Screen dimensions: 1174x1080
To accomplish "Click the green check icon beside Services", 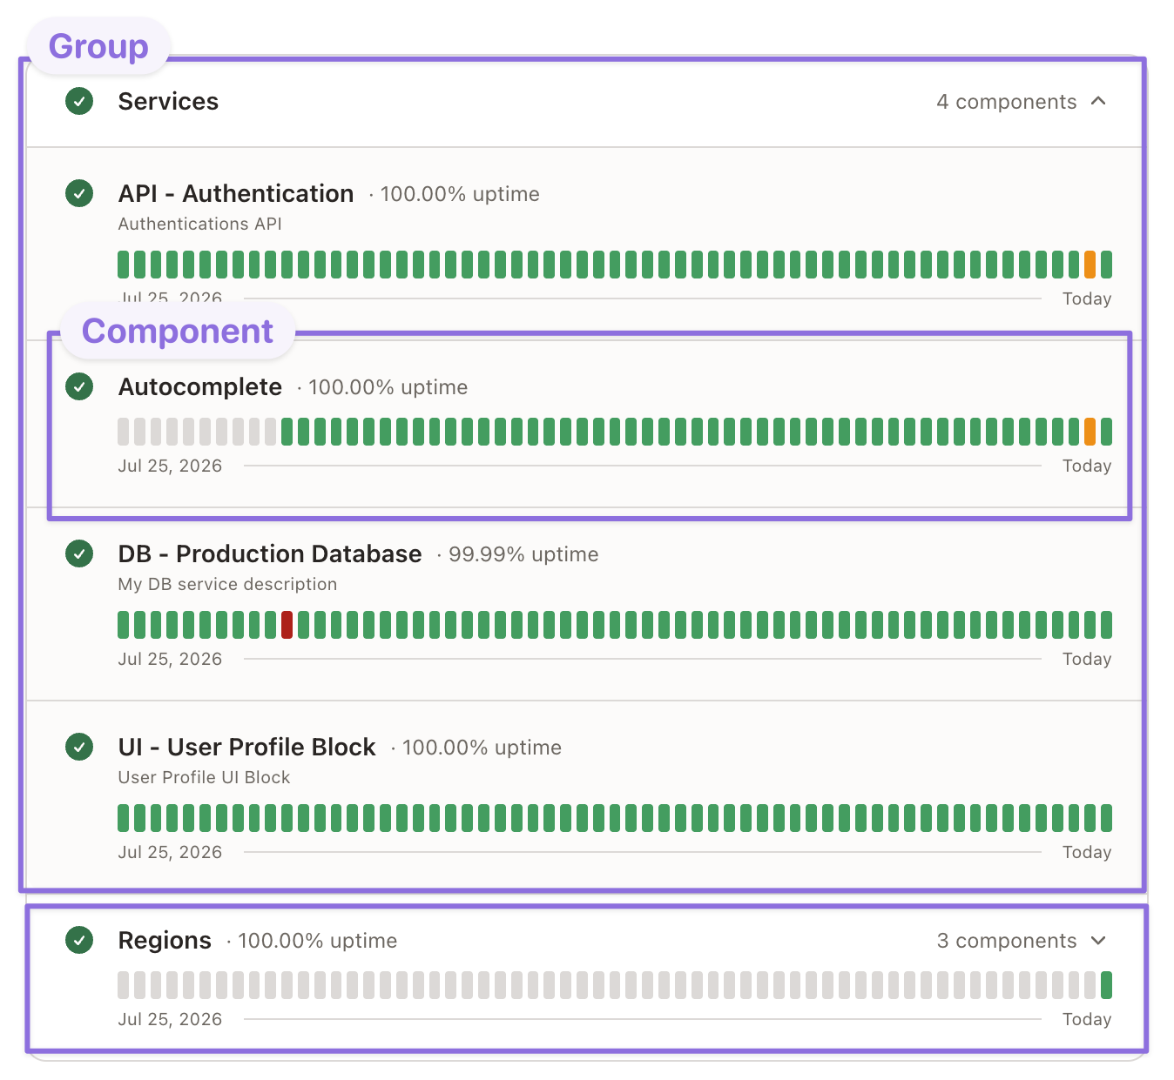I will (79, 101).
